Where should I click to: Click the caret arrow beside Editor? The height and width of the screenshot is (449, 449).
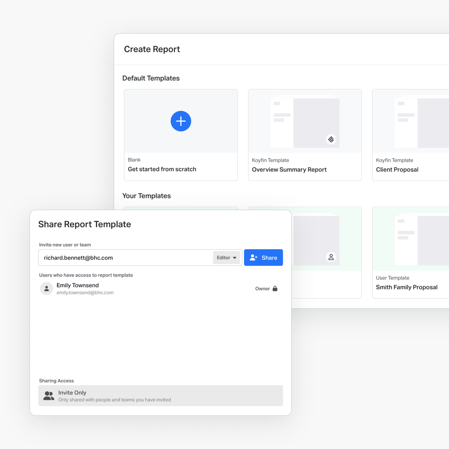point(235,258)
